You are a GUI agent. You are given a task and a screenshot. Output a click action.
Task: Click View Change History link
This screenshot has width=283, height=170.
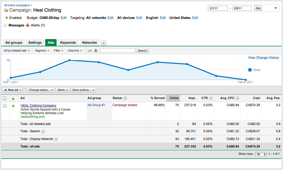coord(263,57)
